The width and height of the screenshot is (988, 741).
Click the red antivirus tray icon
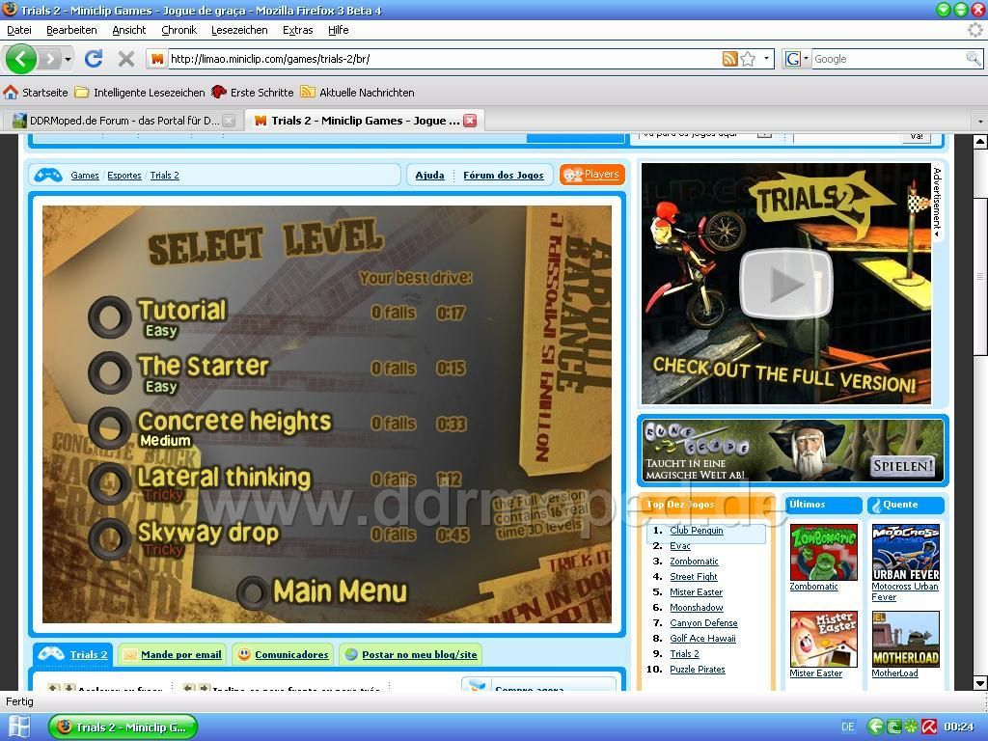[x=929, y=727]
